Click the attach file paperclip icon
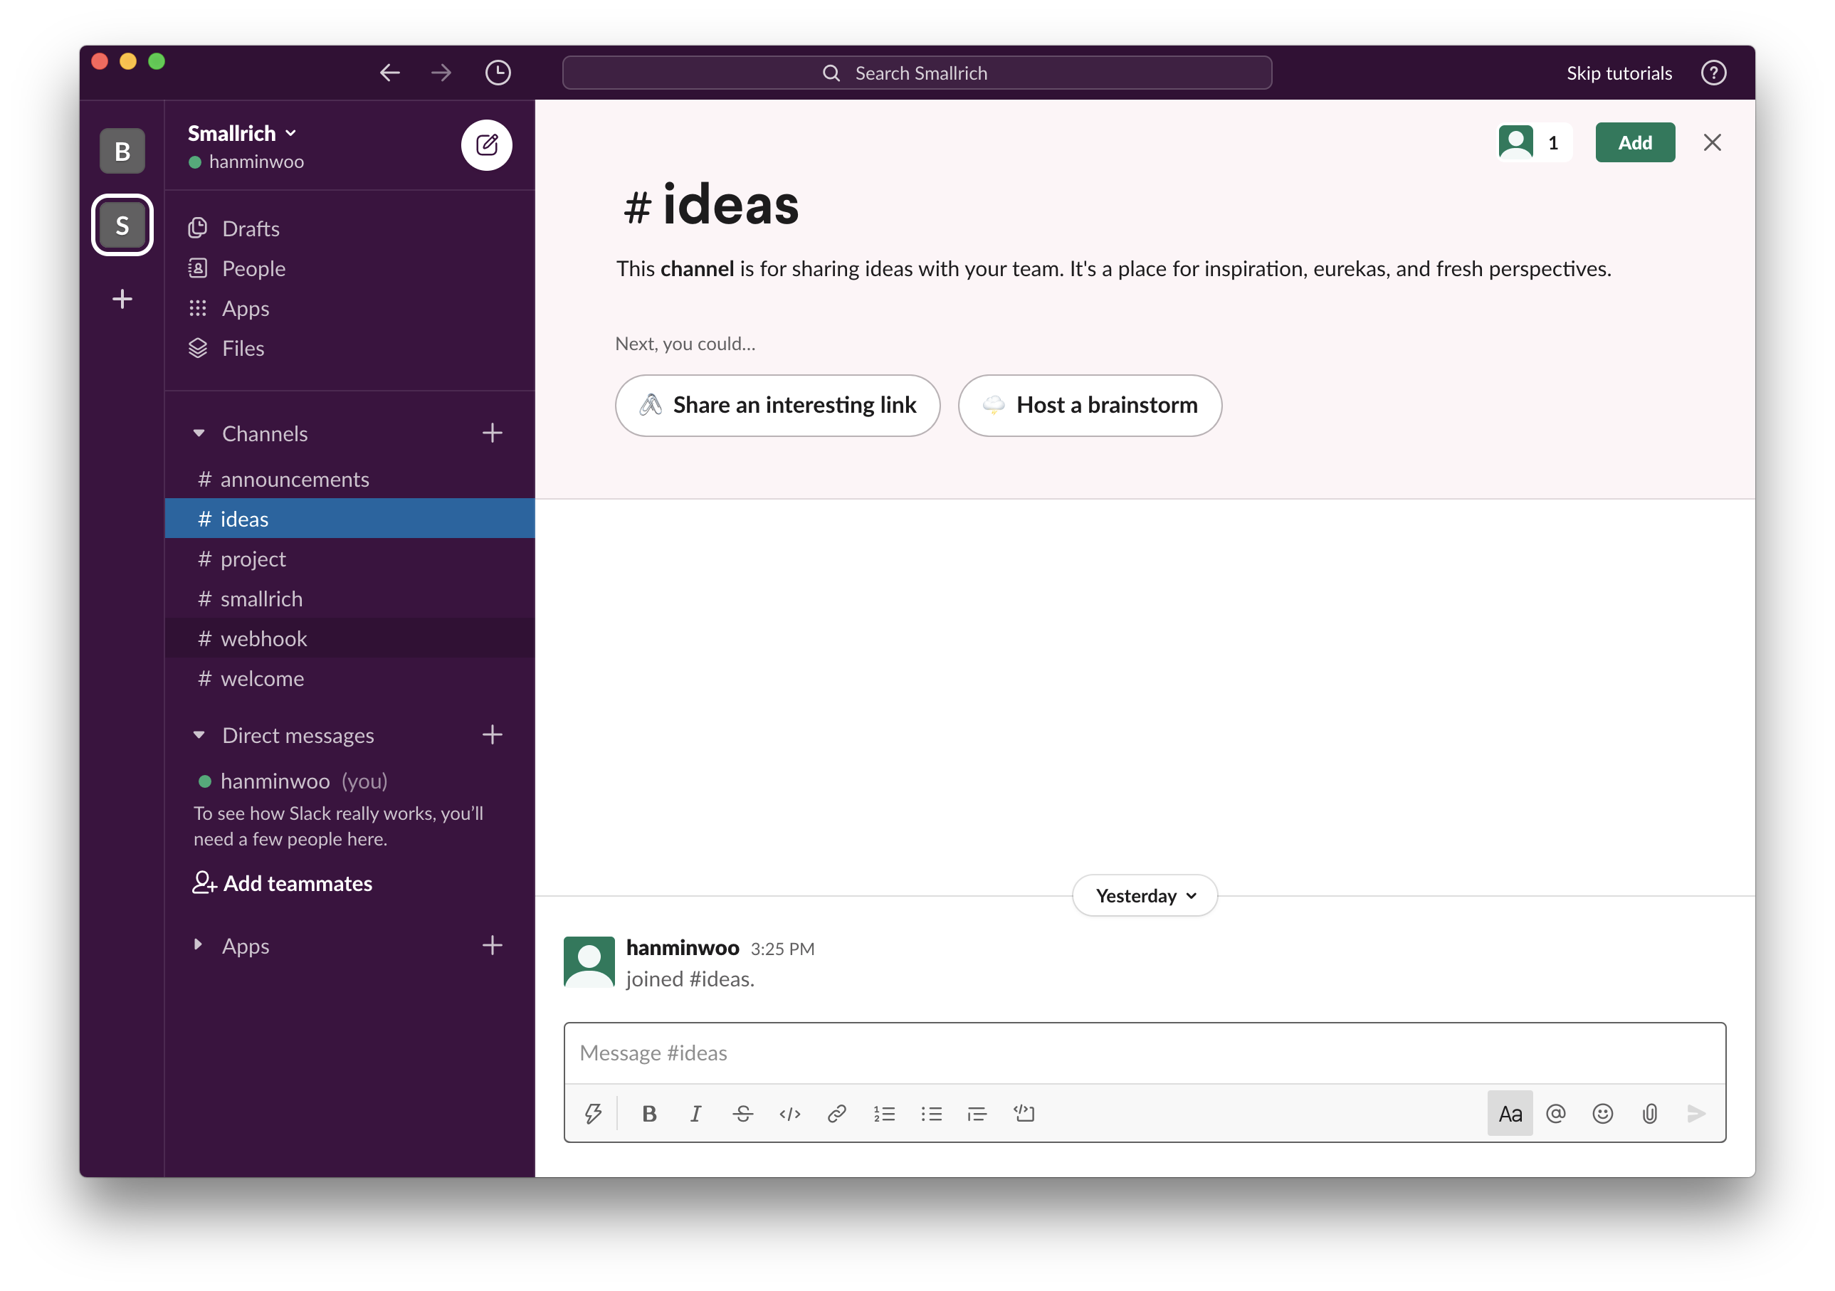The height and width of the screenshot is (1291, 1835). pyautogui.click(x=1650, y=1114)
